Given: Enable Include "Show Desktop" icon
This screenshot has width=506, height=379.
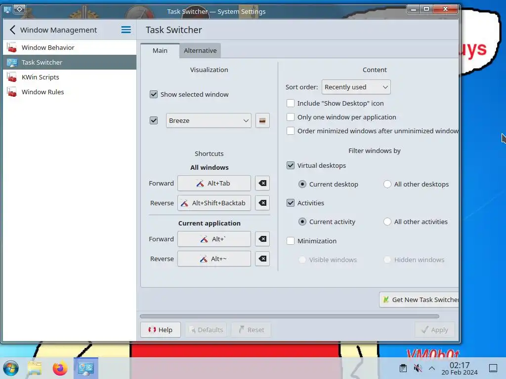Looking at the screenshot, I should point(291,103).
